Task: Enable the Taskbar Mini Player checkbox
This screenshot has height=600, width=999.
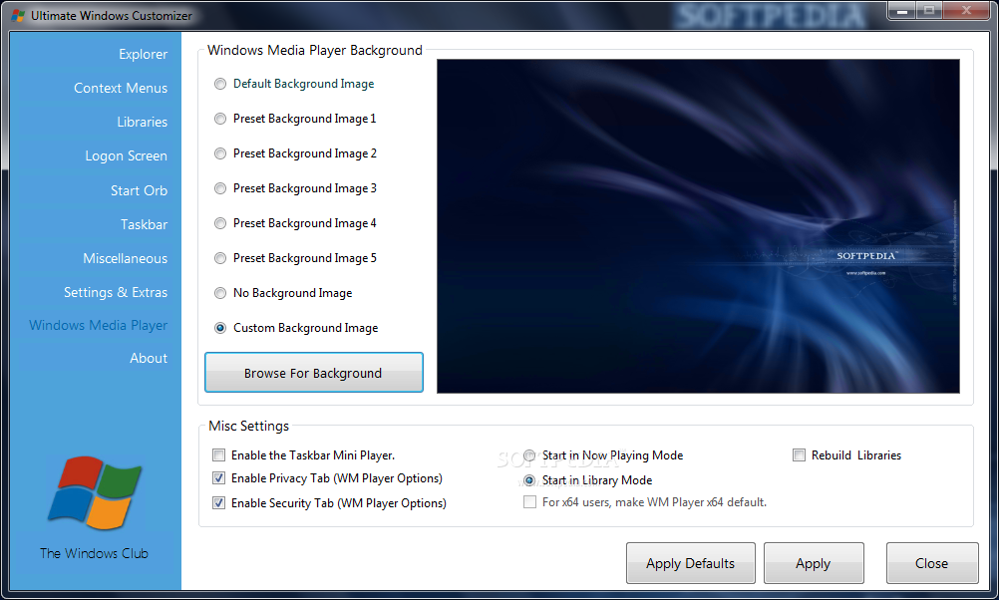Action: 219,455
